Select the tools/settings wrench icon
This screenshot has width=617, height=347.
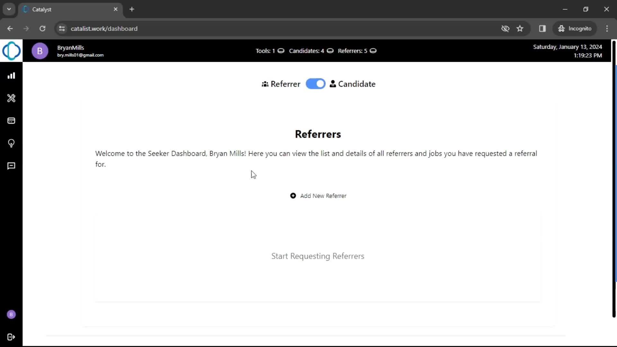click(x=12, y=98)
